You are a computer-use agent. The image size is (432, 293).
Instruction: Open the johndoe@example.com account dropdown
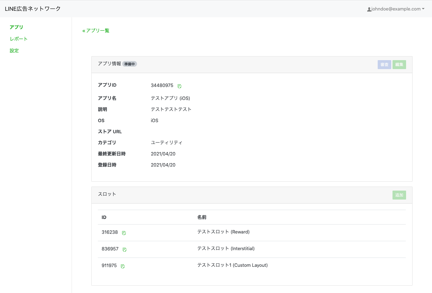coord(396,9)
